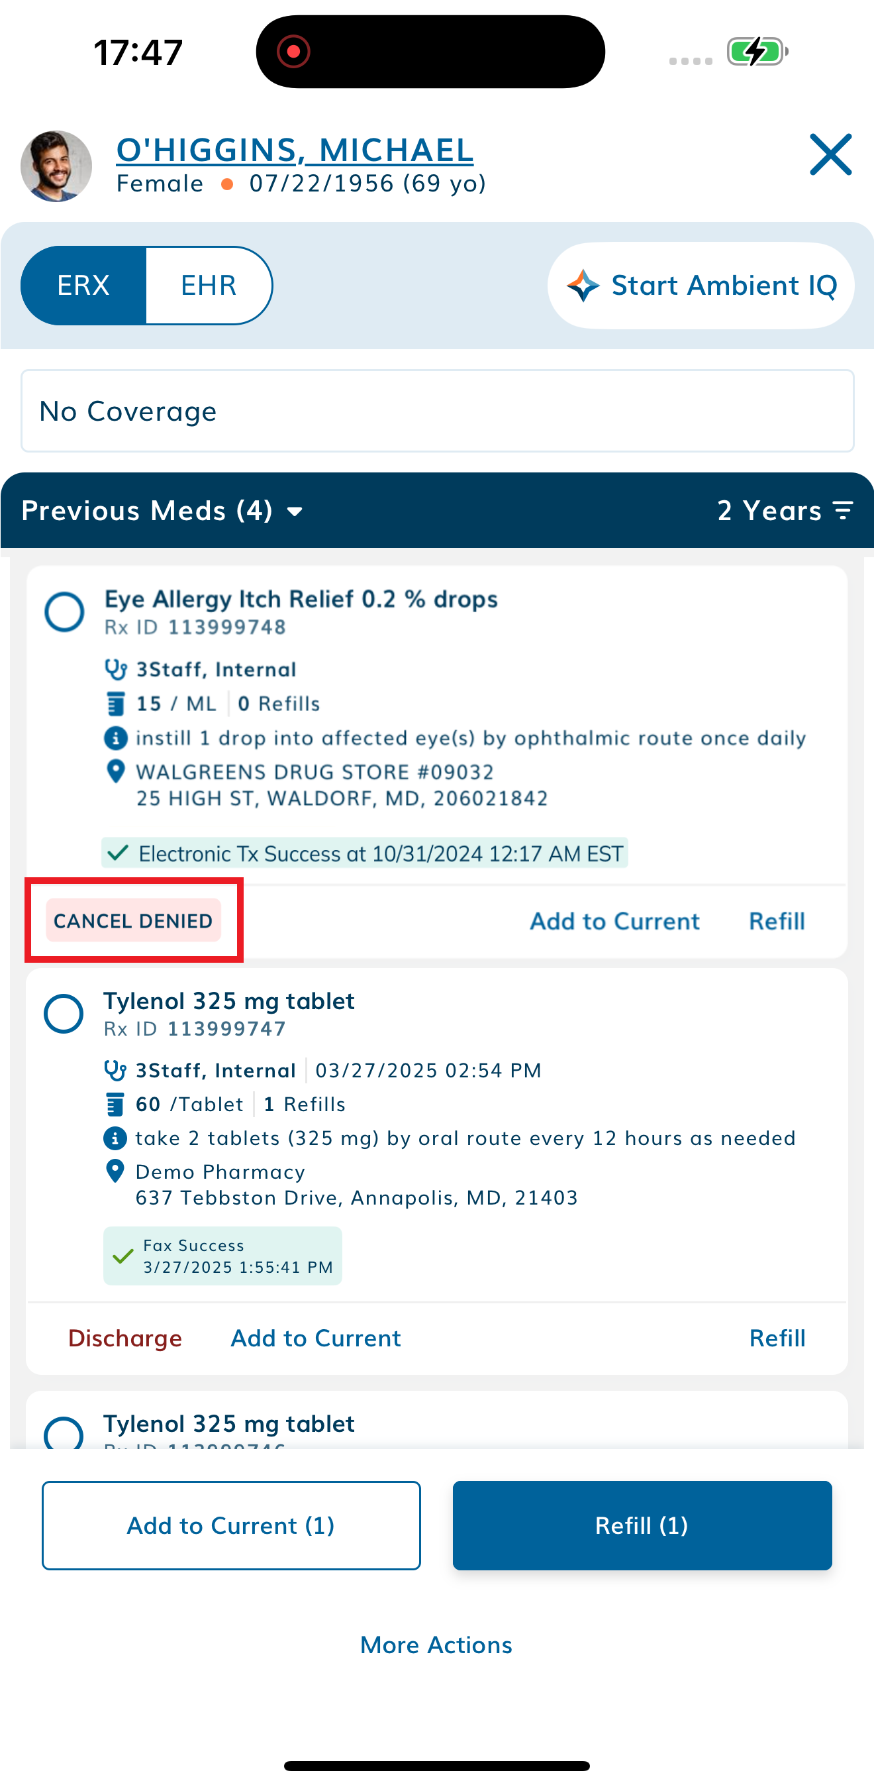Open the No Coverage selector
This screenshot has height=1787, width=874.
436,411
